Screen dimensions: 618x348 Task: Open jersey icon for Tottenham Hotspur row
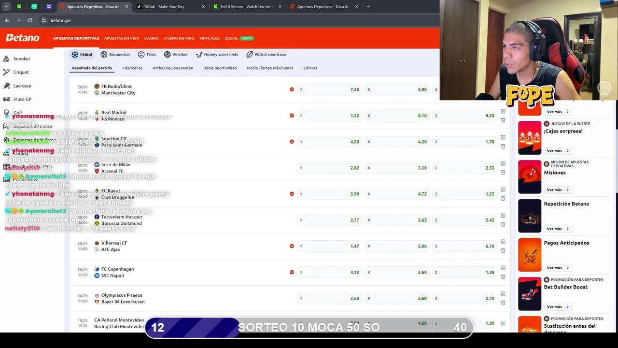pos(503,225)
